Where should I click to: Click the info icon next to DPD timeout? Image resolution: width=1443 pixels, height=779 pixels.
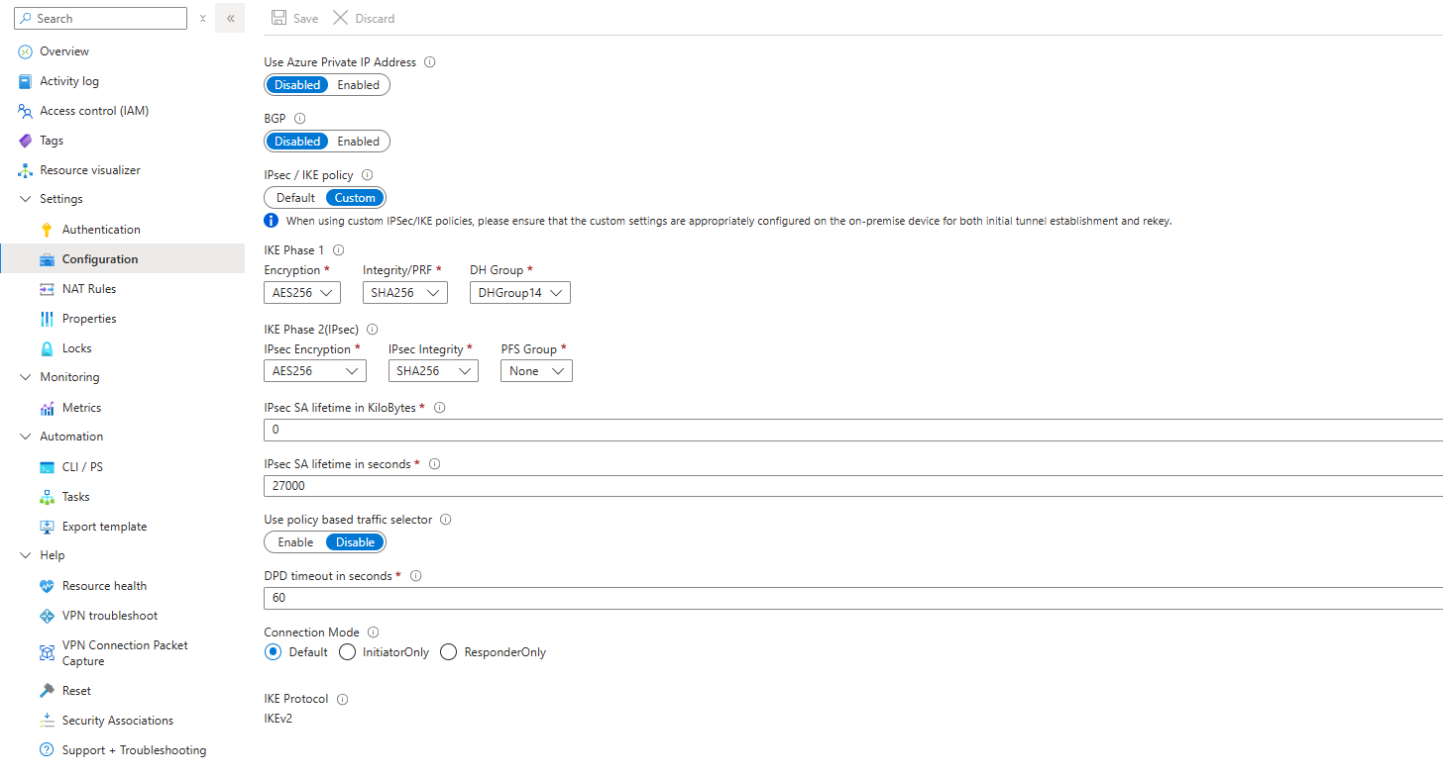[416, 576]
